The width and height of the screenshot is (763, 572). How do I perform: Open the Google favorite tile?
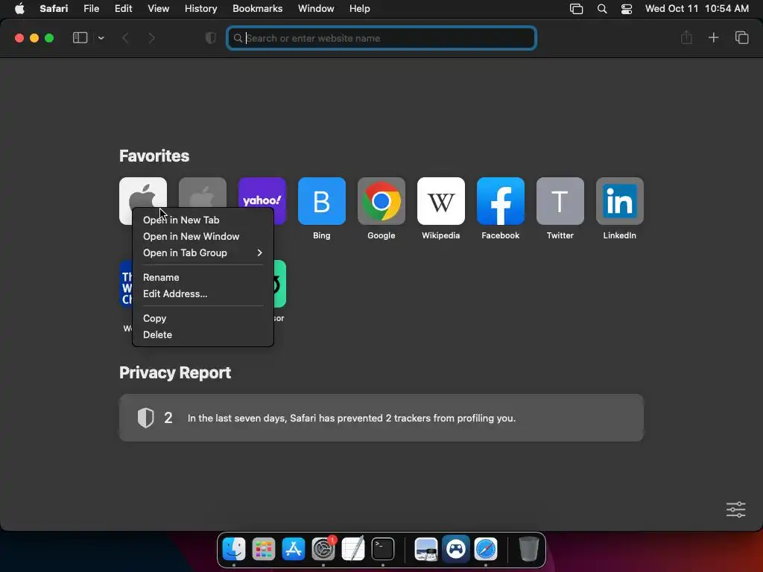click(x=381, y=201)
